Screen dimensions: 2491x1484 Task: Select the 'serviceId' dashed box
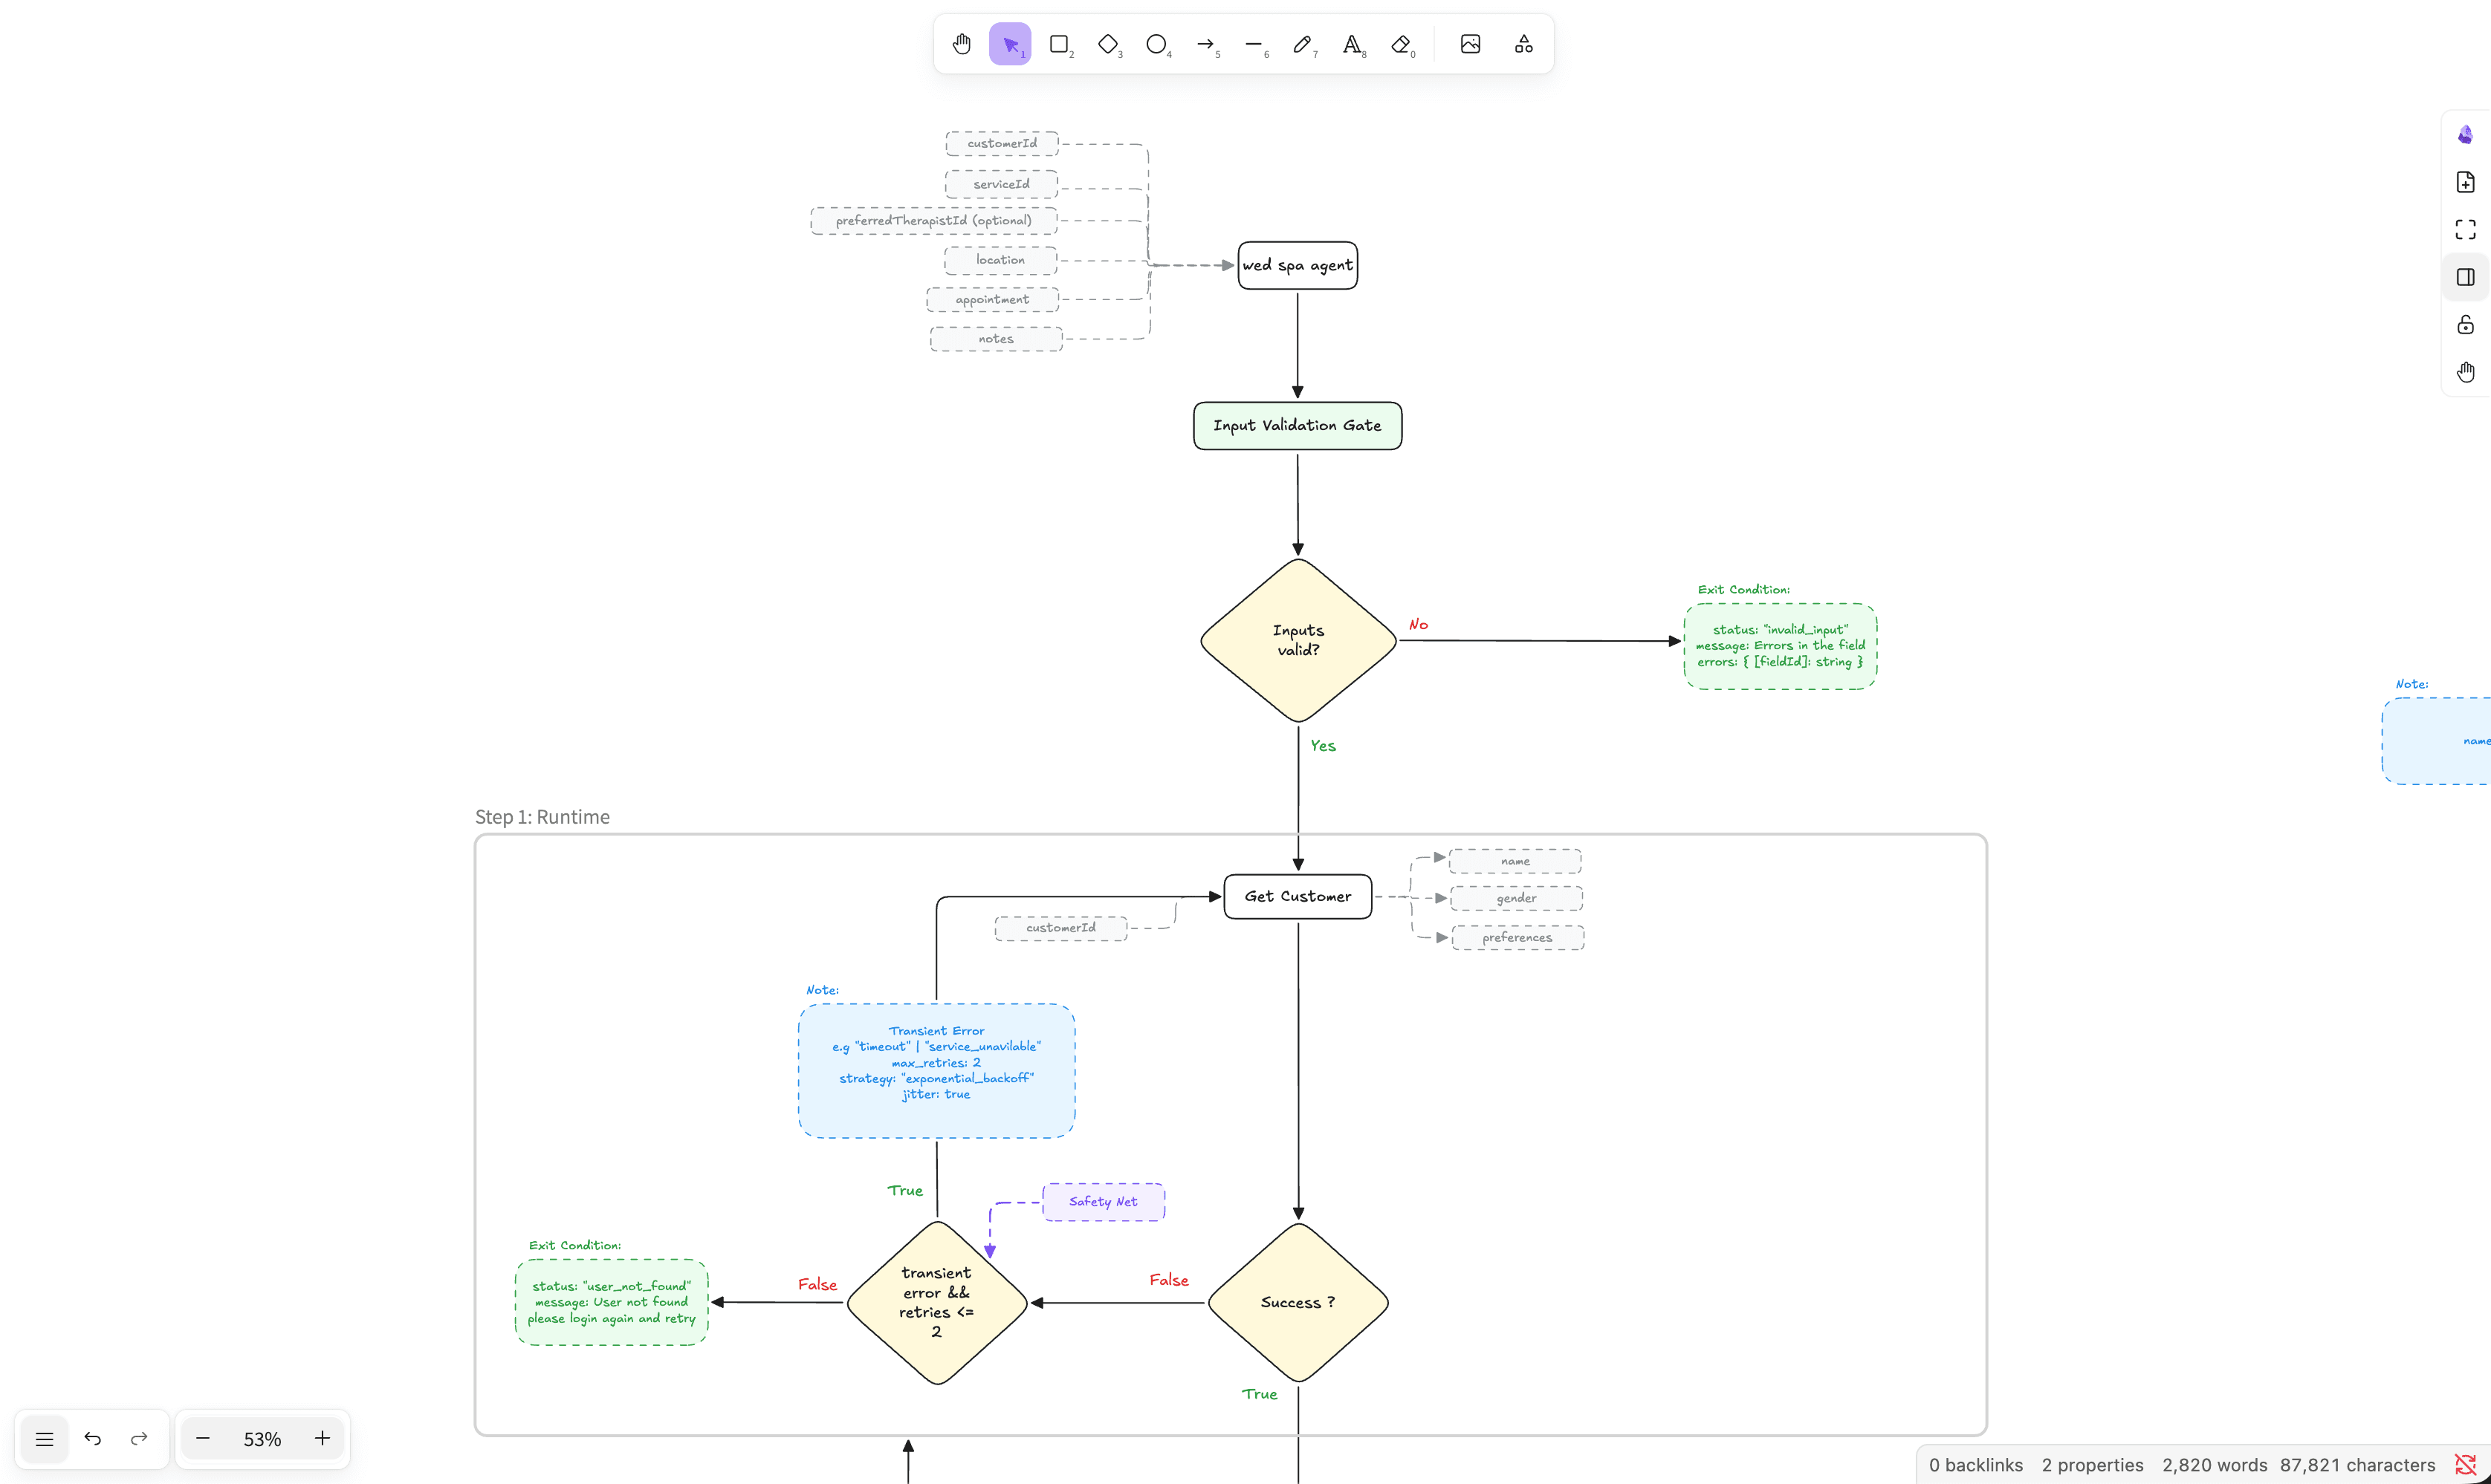(1002, 184)
